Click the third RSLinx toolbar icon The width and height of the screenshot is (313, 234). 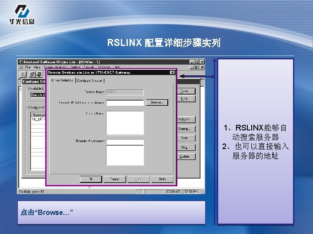[x=39, y=75]
